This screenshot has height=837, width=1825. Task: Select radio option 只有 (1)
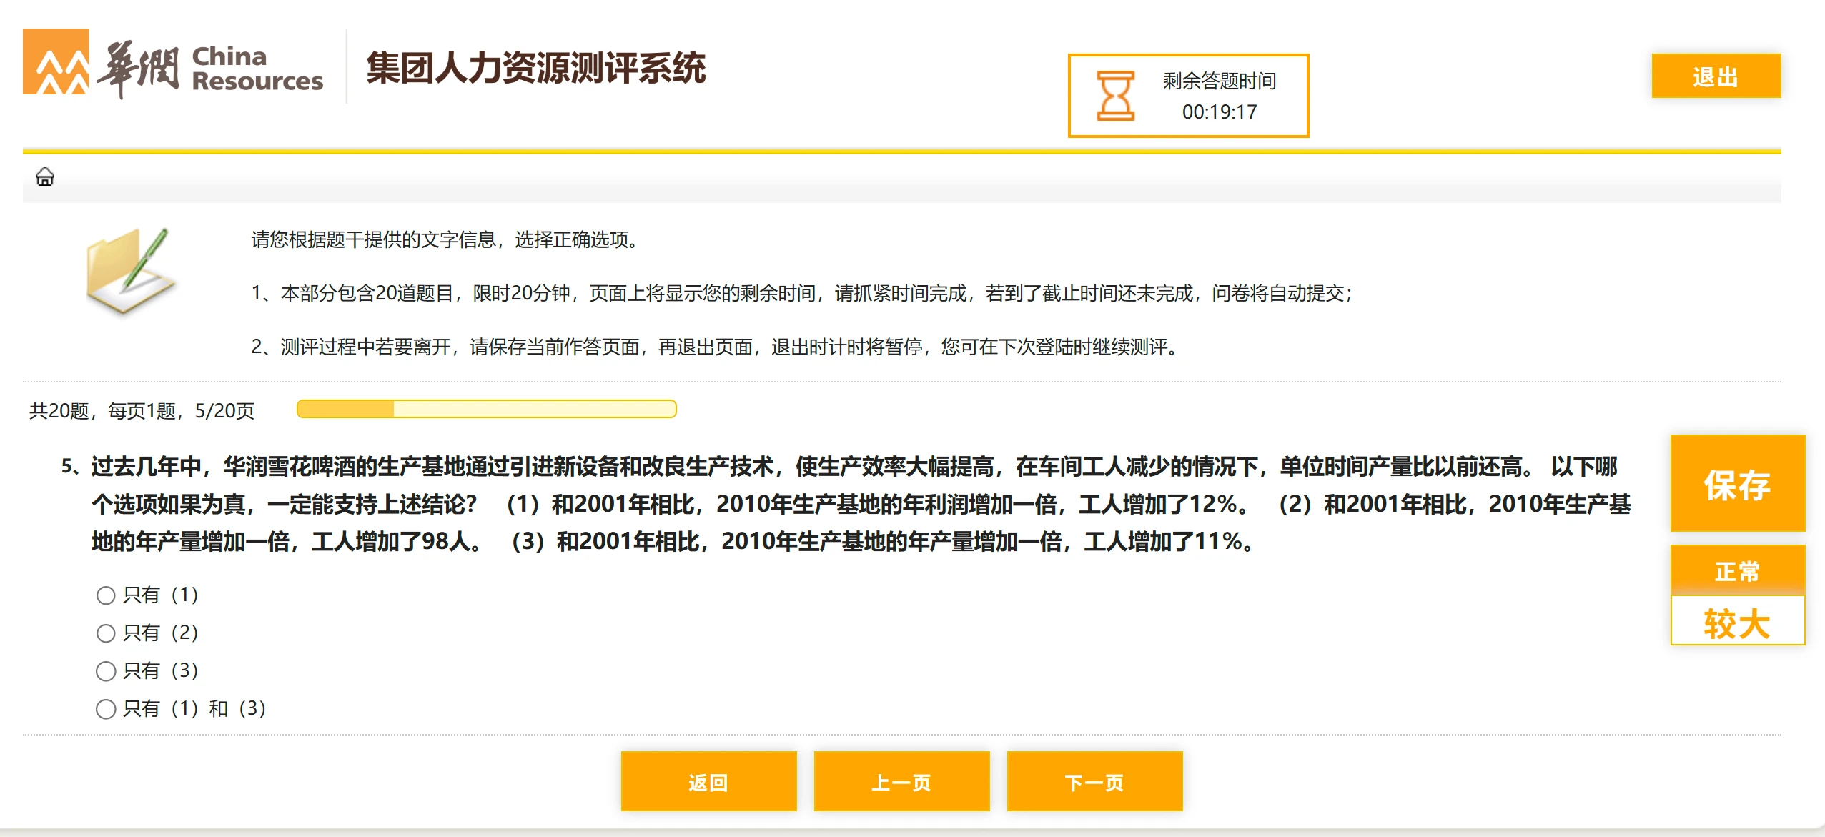106,595
